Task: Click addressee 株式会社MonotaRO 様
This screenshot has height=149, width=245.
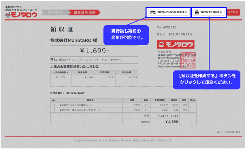Action: (74, 40)
